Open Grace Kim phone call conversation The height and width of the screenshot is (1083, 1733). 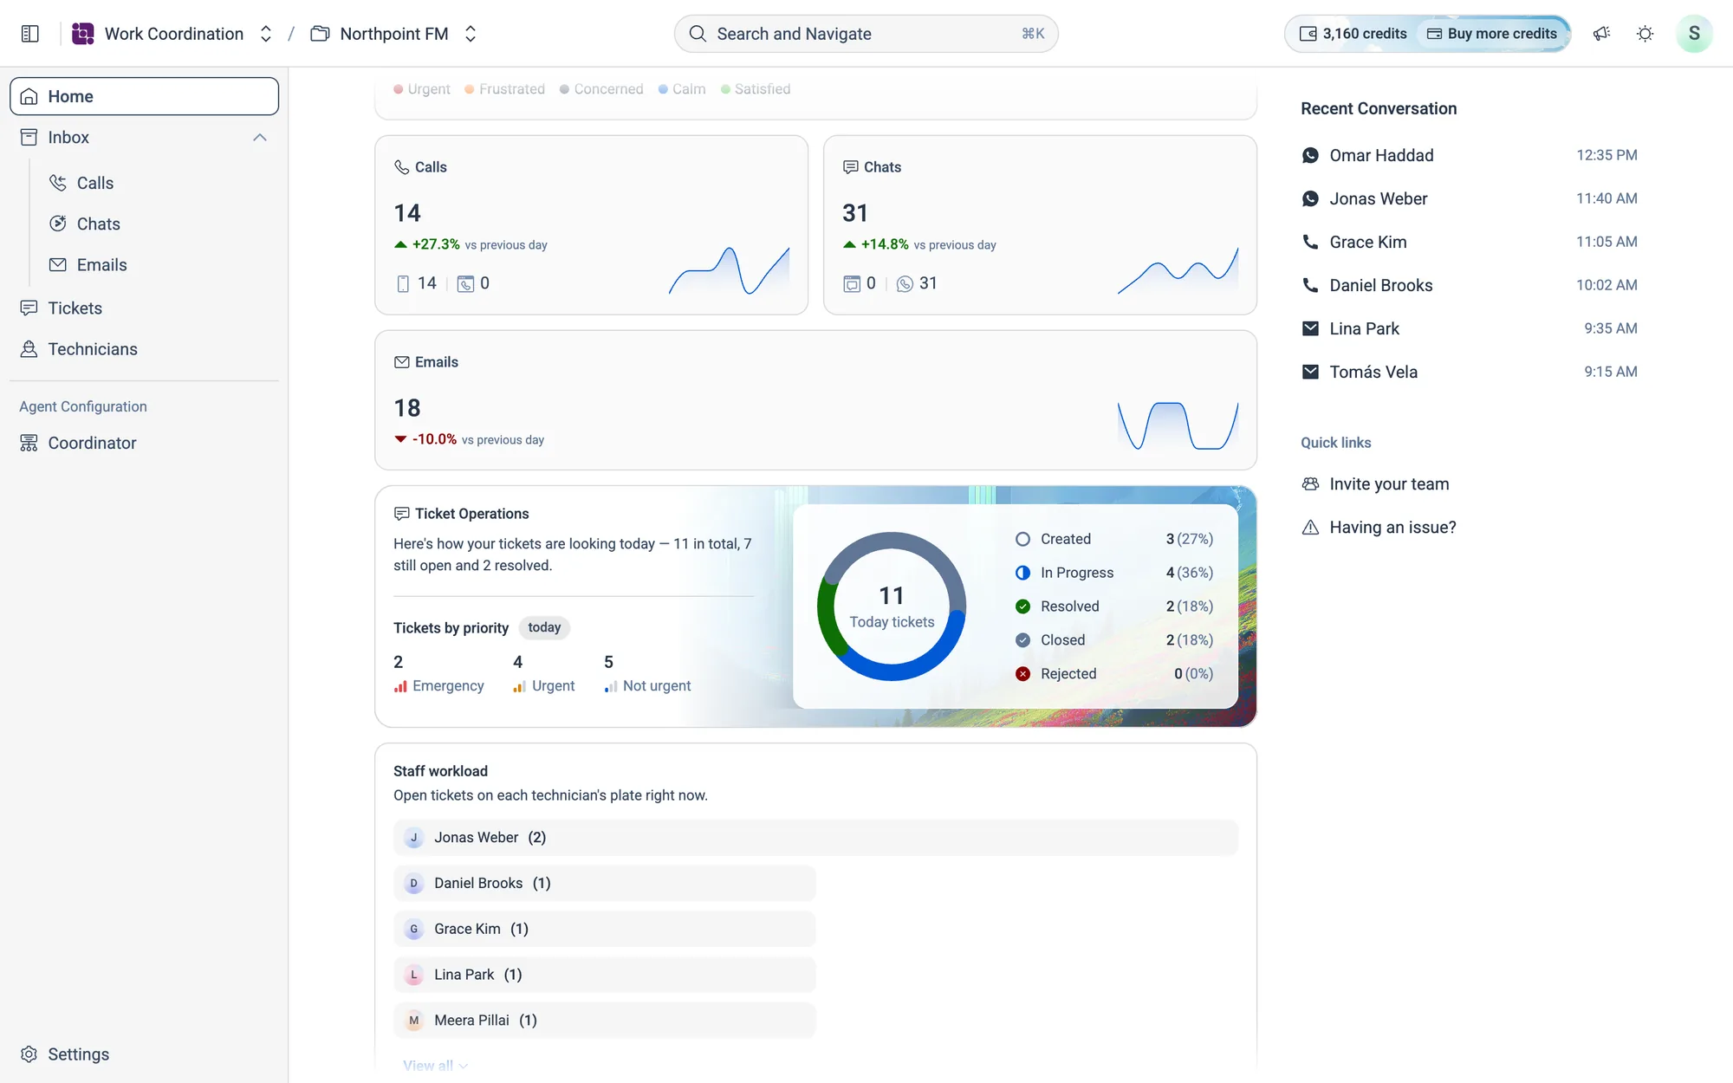(1469, 242)
